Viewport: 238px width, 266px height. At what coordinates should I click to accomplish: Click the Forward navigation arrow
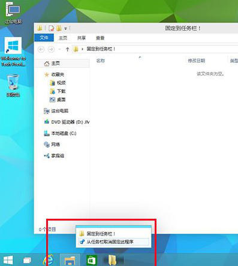[x=51, y=49]
